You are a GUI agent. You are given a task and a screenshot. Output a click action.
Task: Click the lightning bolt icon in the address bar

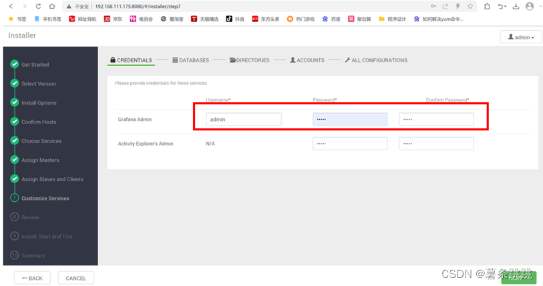coord(458,6)
